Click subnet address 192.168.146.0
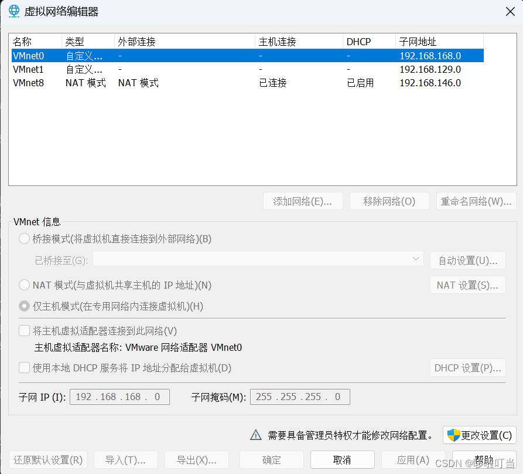Image resolution: width=523 pixels, height=474 pixels. point(430,83)
